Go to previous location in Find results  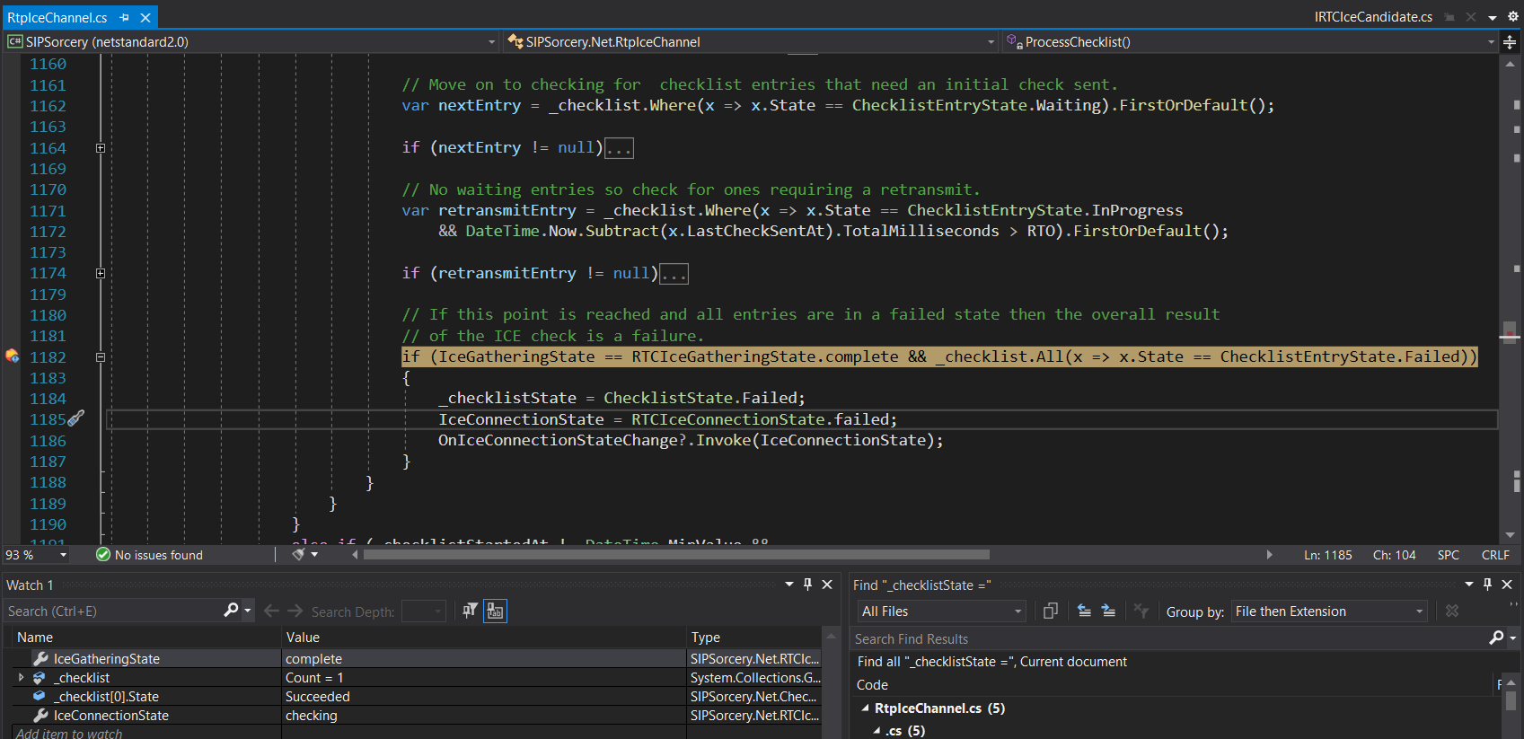[x=1084, y=611]
